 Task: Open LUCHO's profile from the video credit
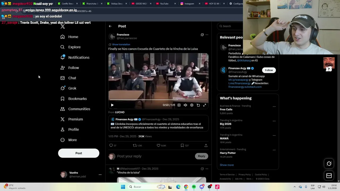(120, 112)
